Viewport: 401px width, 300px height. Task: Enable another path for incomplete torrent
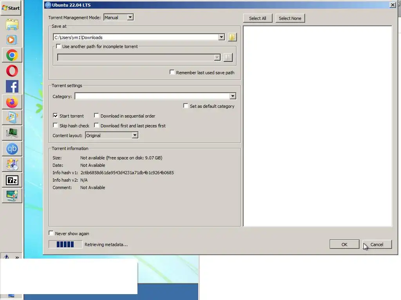point(59,46)
